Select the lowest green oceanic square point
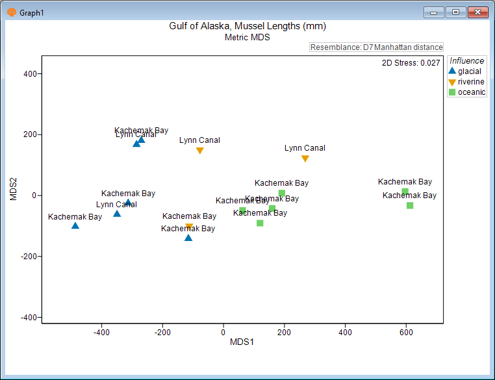Image resolution: width=495 pixels, height=380 pixels. (x=260, y=223)
